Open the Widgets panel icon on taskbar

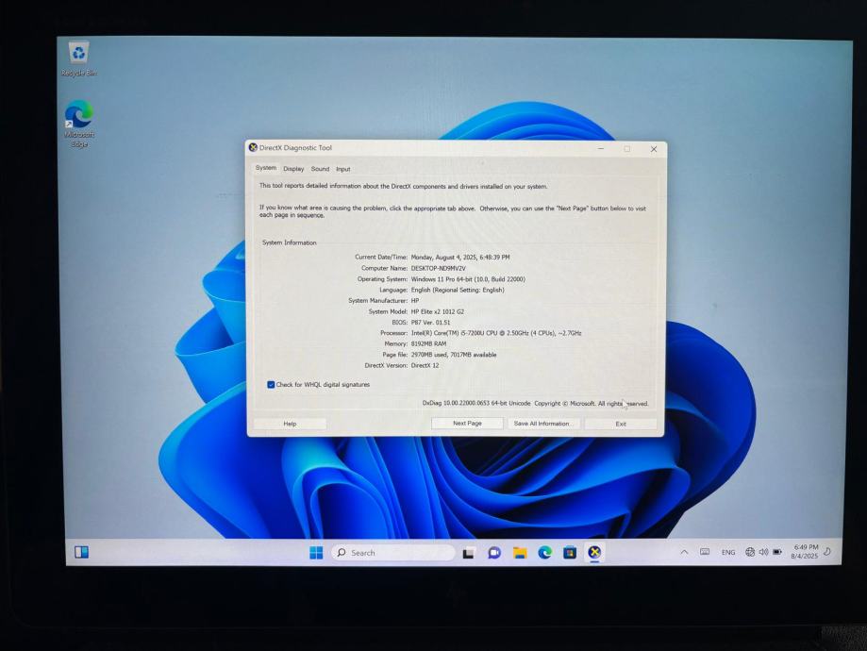[x=81, y=552]
